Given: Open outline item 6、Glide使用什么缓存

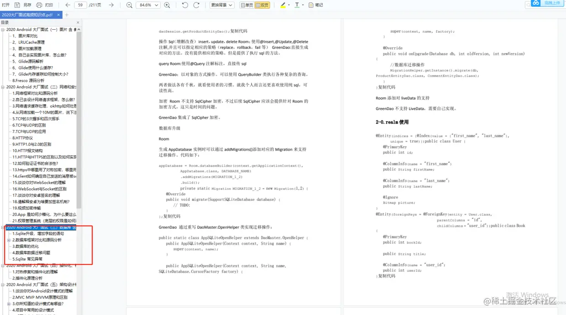Looking at the screenshot, I should click(x=32, y=68).
